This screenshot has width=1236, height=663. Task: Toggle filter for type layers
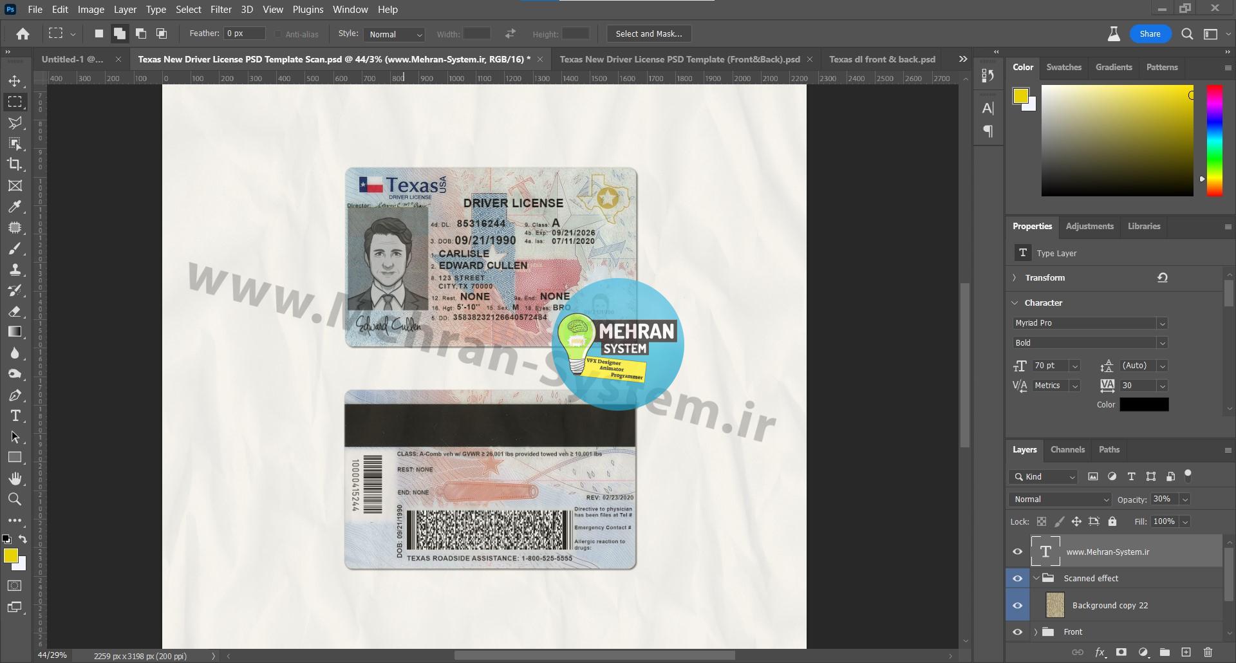coord(1131,476)
